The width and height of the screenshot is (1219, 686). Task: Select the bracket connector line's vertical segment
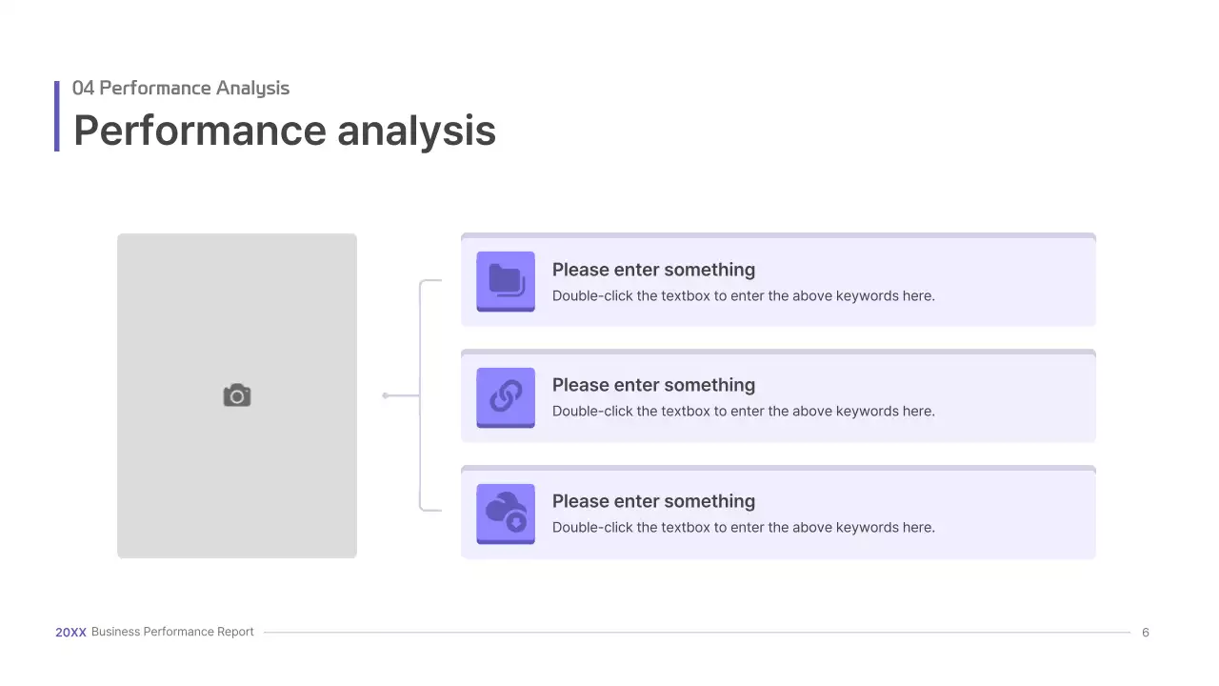(420, 448)
